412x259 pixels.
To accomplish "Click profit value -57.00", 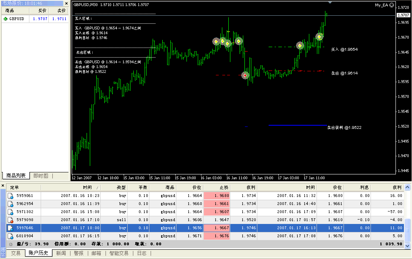I will click(x=396, y=212).
